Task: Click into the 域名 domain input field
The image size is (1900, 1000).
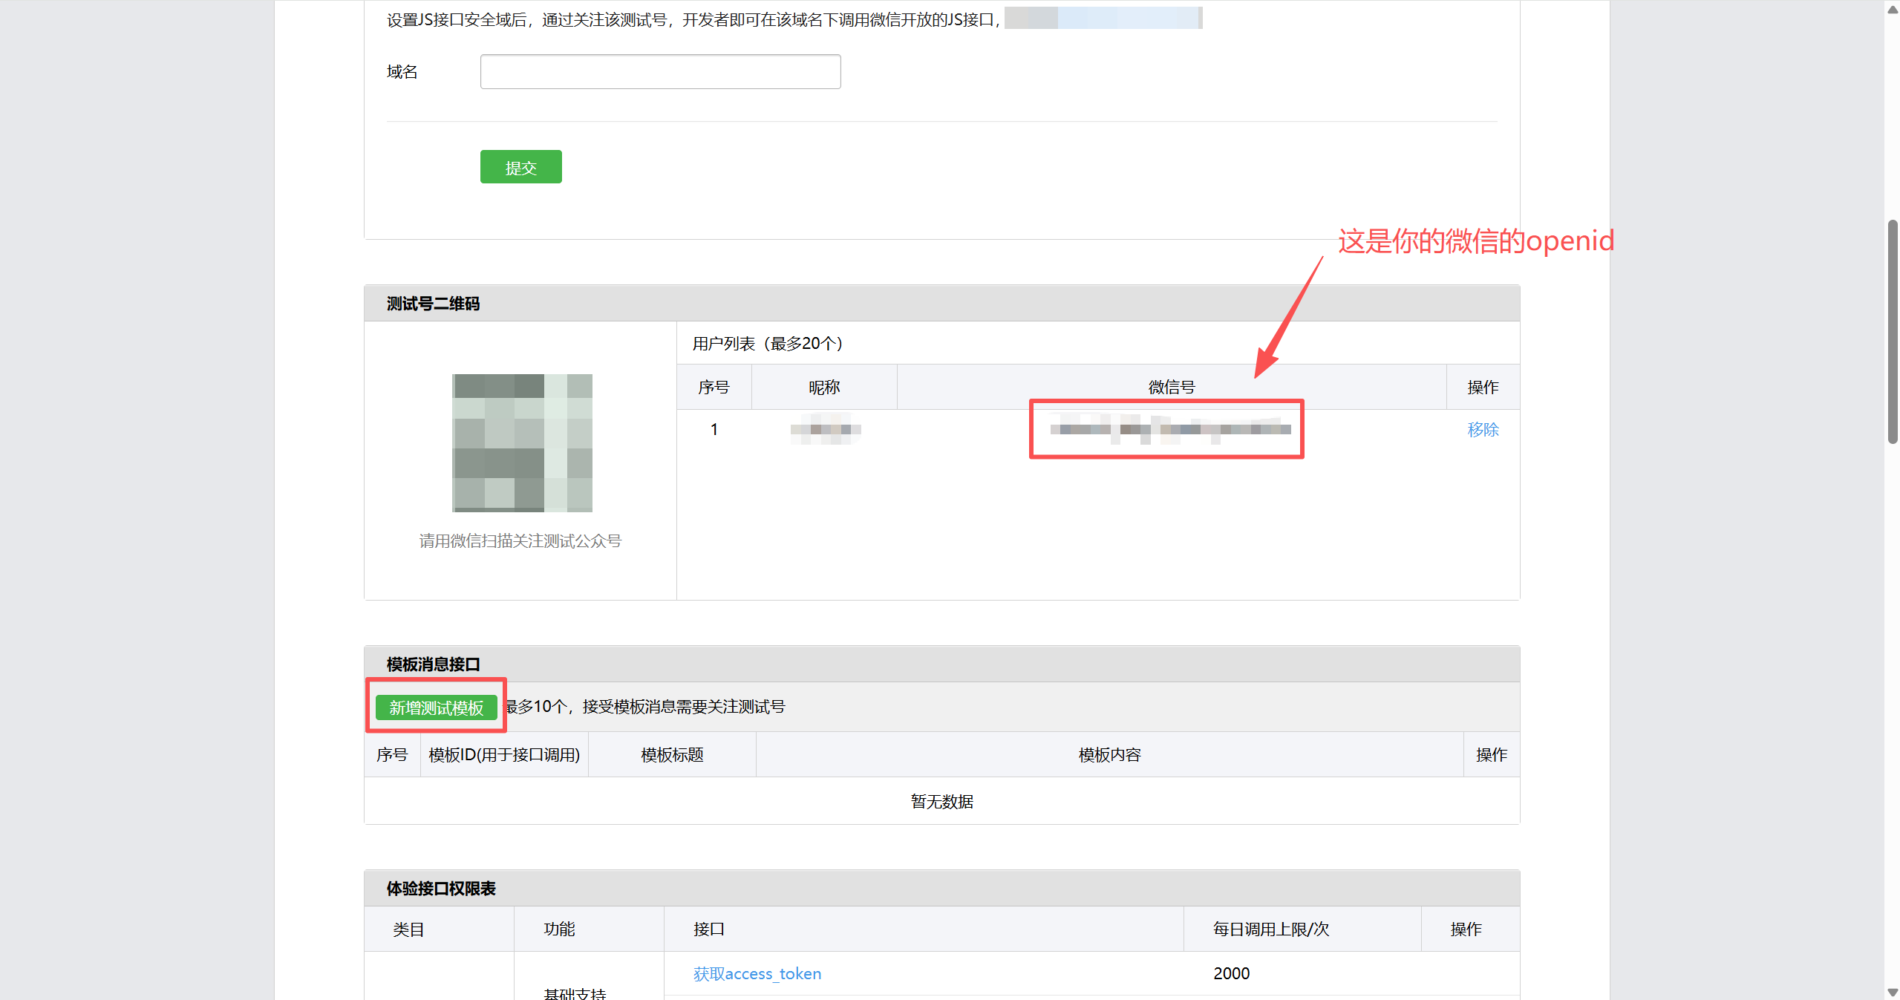Action: pyautogui.click(x=660, y=72)
